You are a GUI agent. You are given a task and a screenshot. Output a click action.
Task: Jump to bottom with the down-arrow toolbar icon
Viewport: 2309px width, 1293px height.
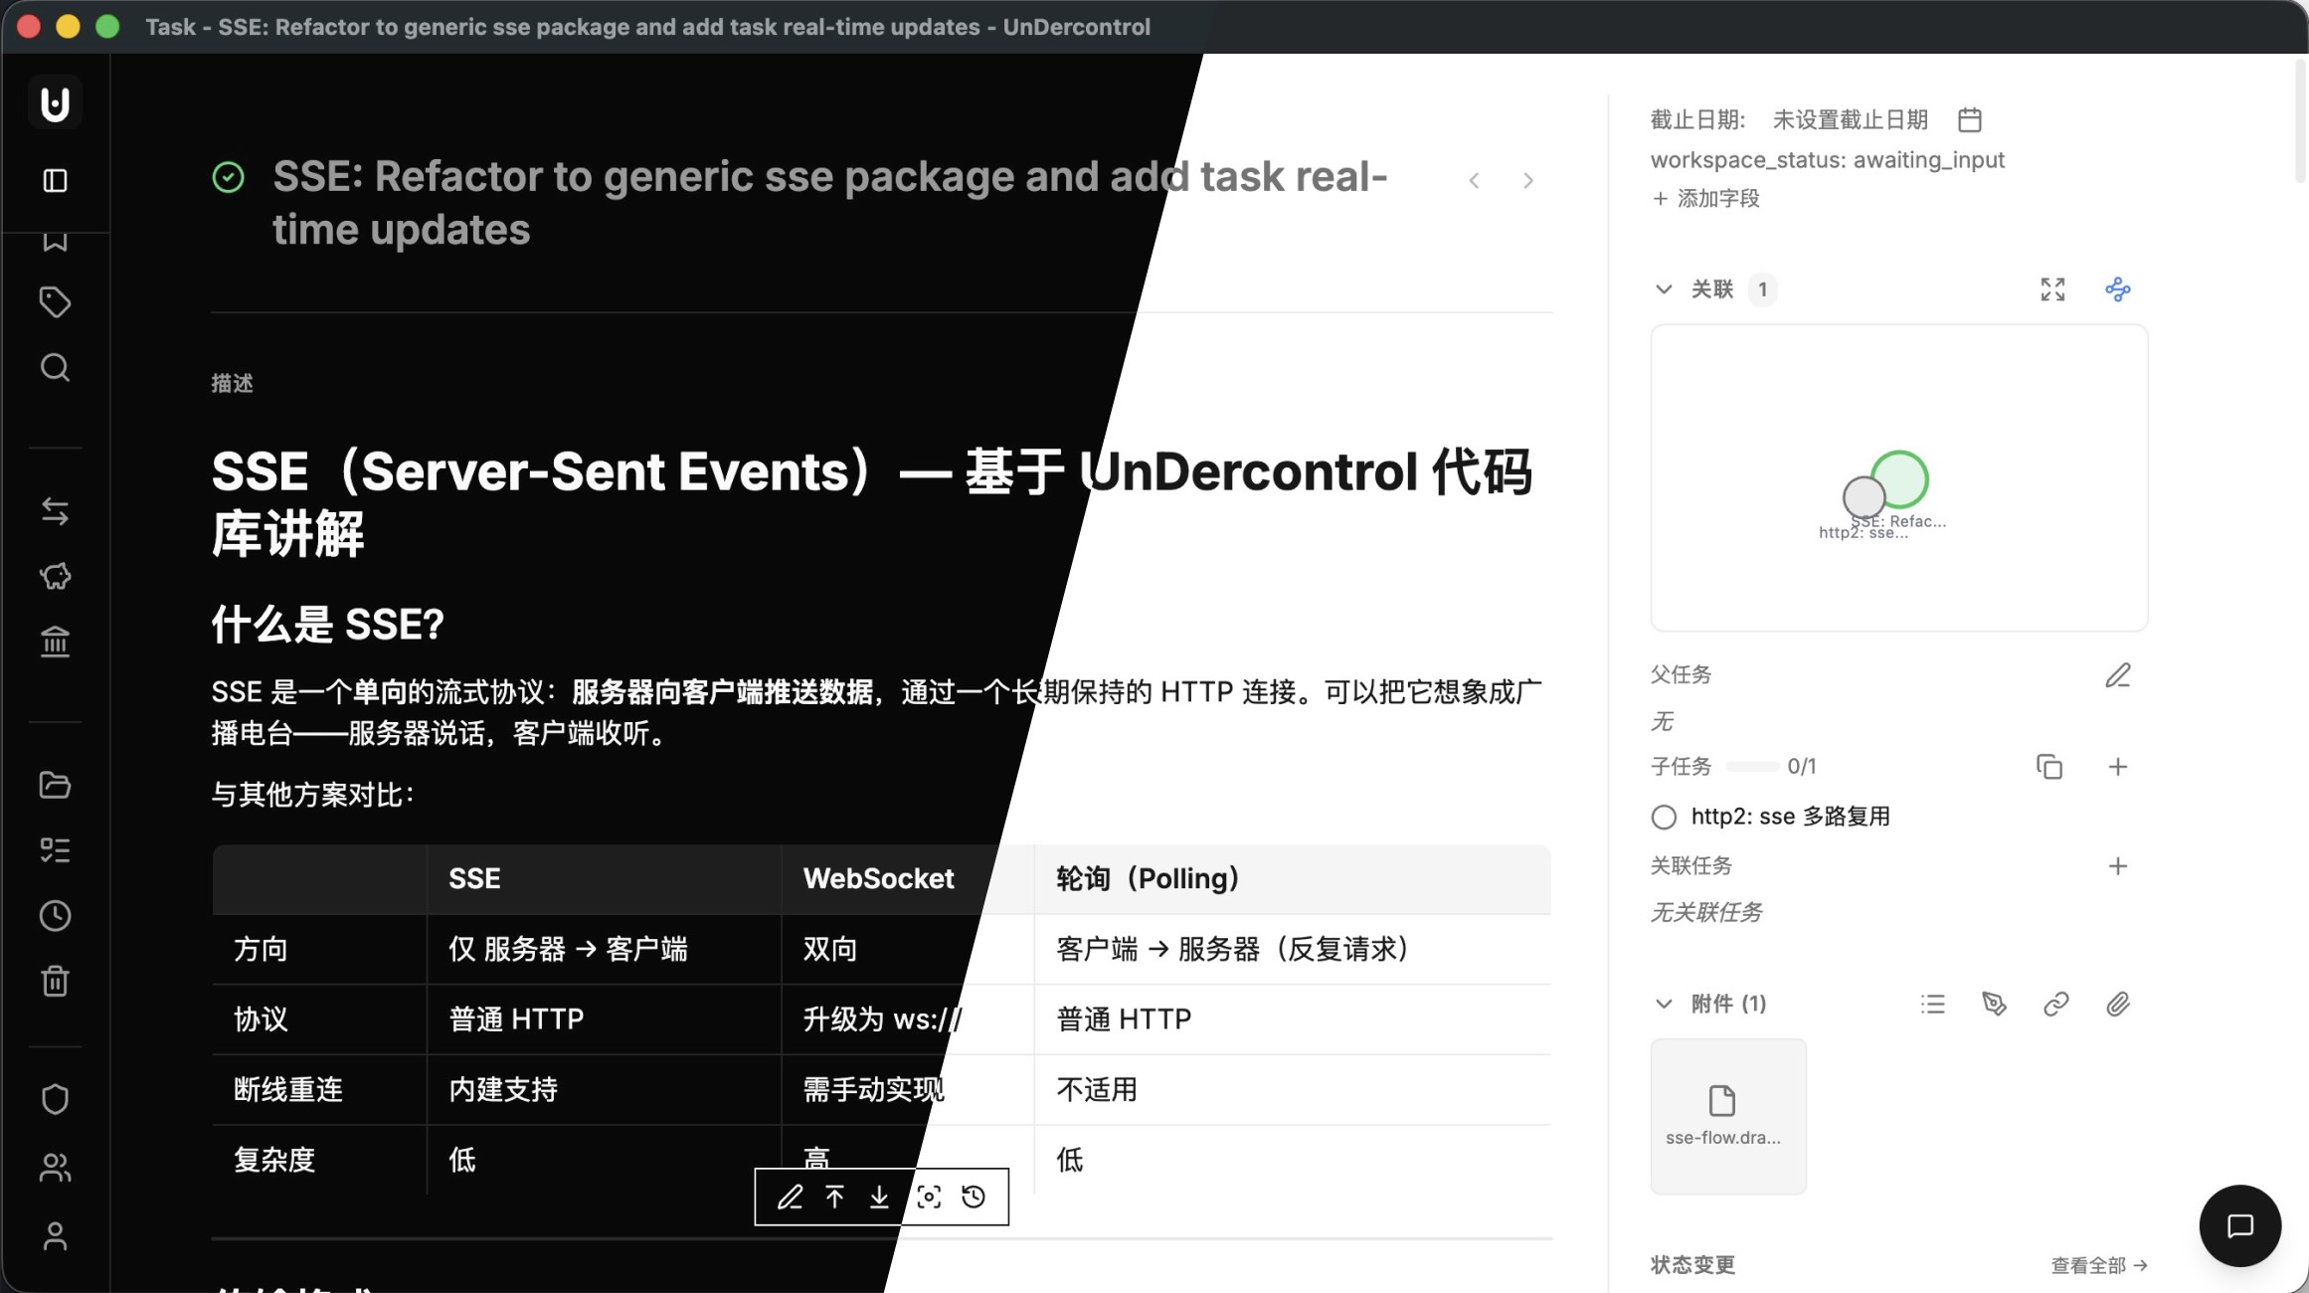click(x=879, y=1197)
